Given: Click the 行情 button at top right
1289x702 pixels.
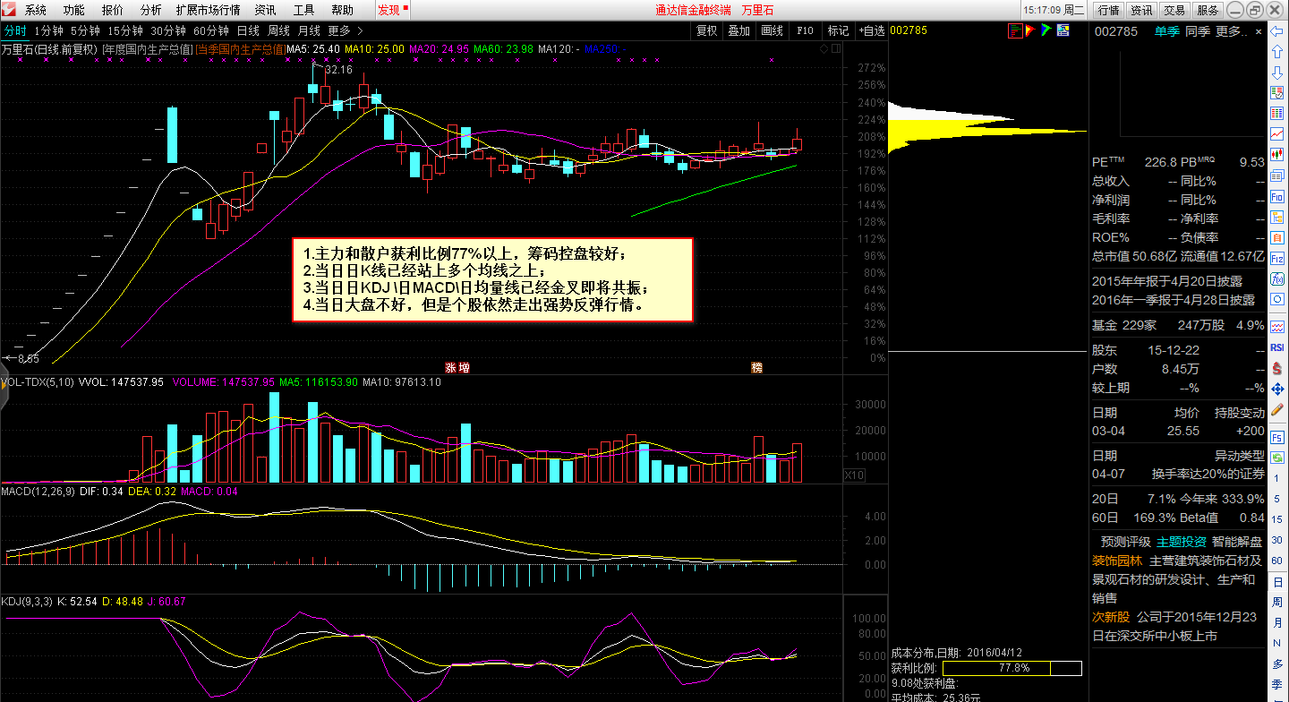Looking at the screenshot, I should click(1108, 10).
